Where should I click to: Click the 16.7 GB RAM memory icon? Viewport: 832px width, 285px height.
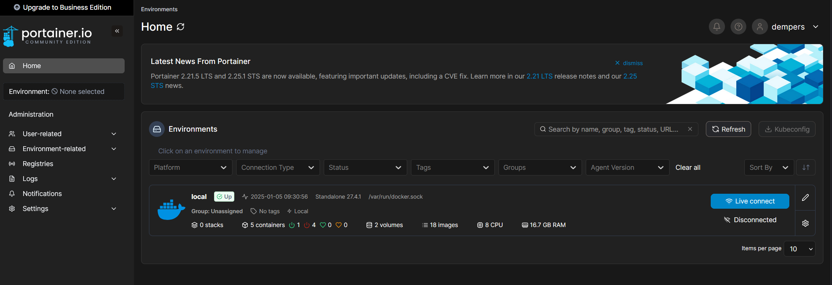(525, 225)
